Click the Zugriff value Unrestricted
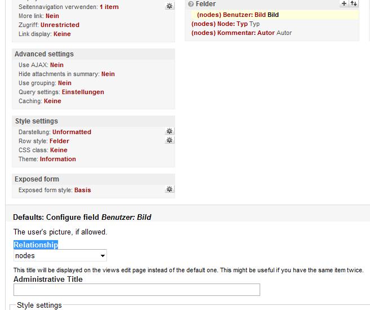 tap(60, 25)
